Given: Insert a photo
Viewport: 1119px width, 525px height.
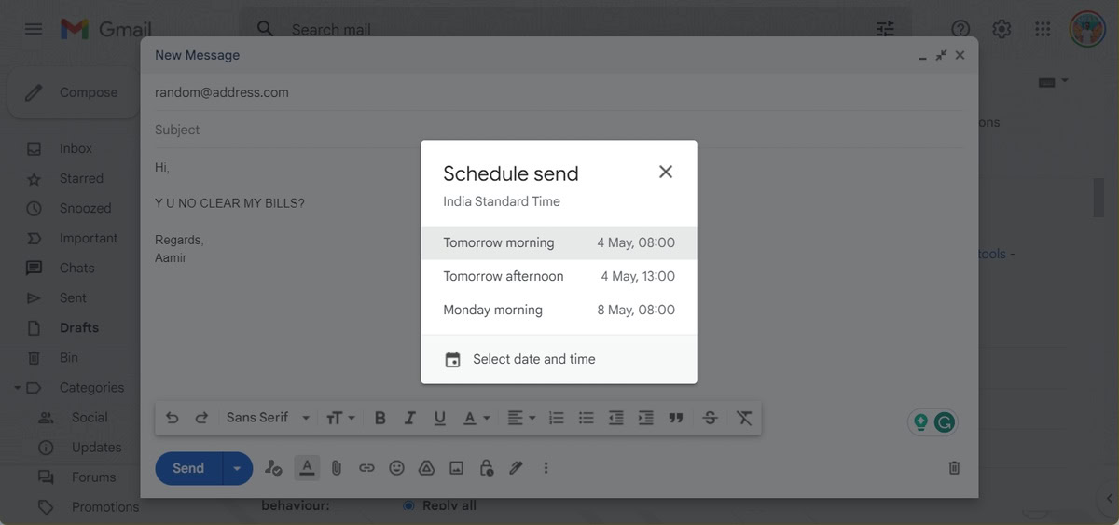Looking at the screenshot, I should point(456,468).
